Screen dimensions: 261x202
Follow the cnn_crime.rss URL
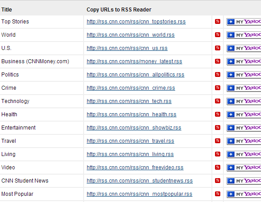(x=131, y=88)
